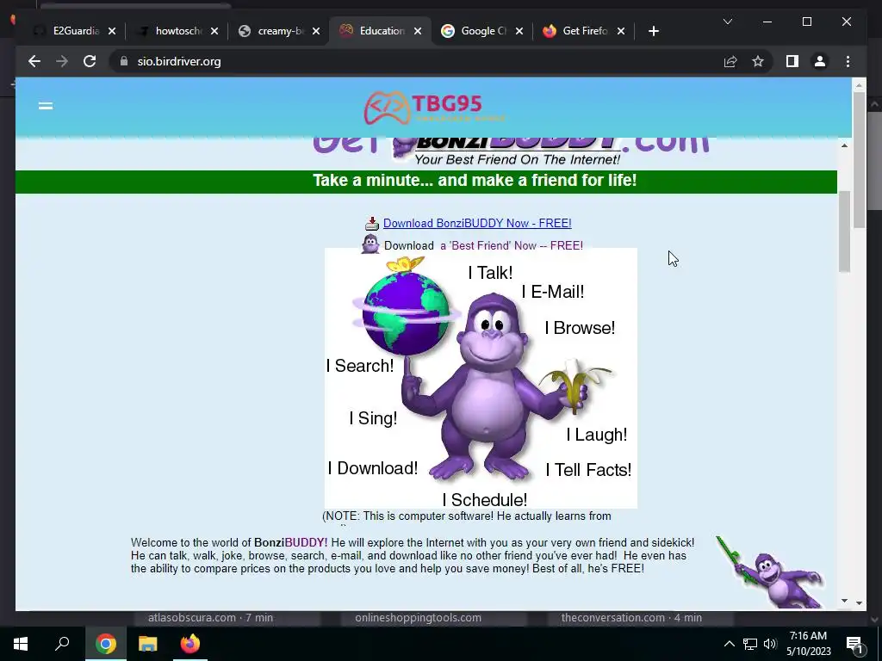Expand the tab search dropdown
The height and width of the screenshot is (661, 882).
coord(727,22)
